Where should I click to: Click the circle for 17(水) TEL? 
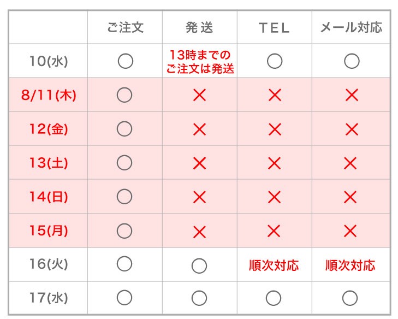pyautogui.click(x=274, y=298)
